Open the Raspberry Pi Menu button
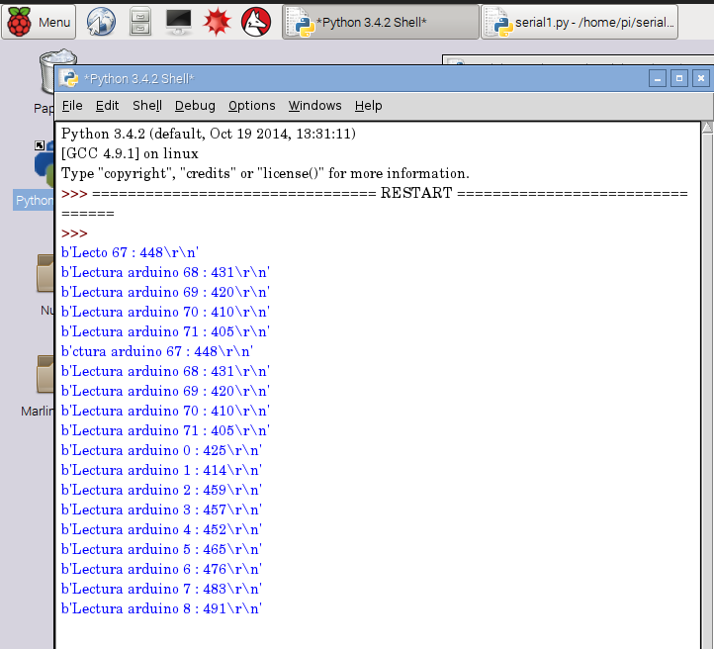714x649 pixels. 39,22
